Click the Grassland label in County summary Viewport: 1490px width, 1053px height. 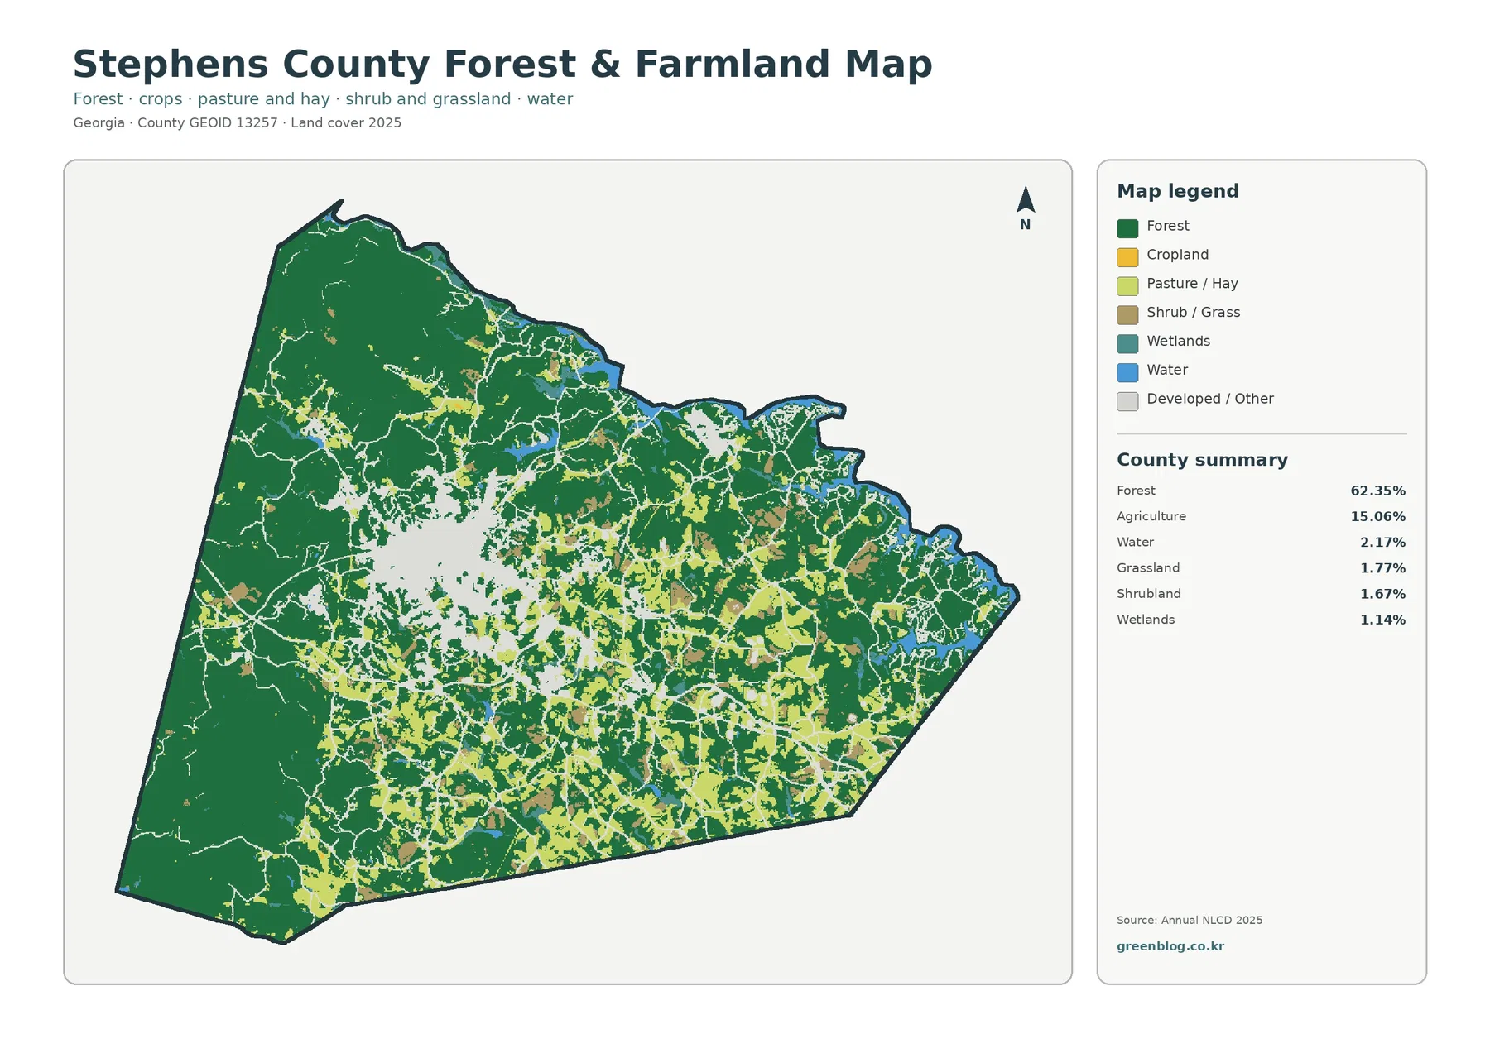click(x=1148, y=568)
